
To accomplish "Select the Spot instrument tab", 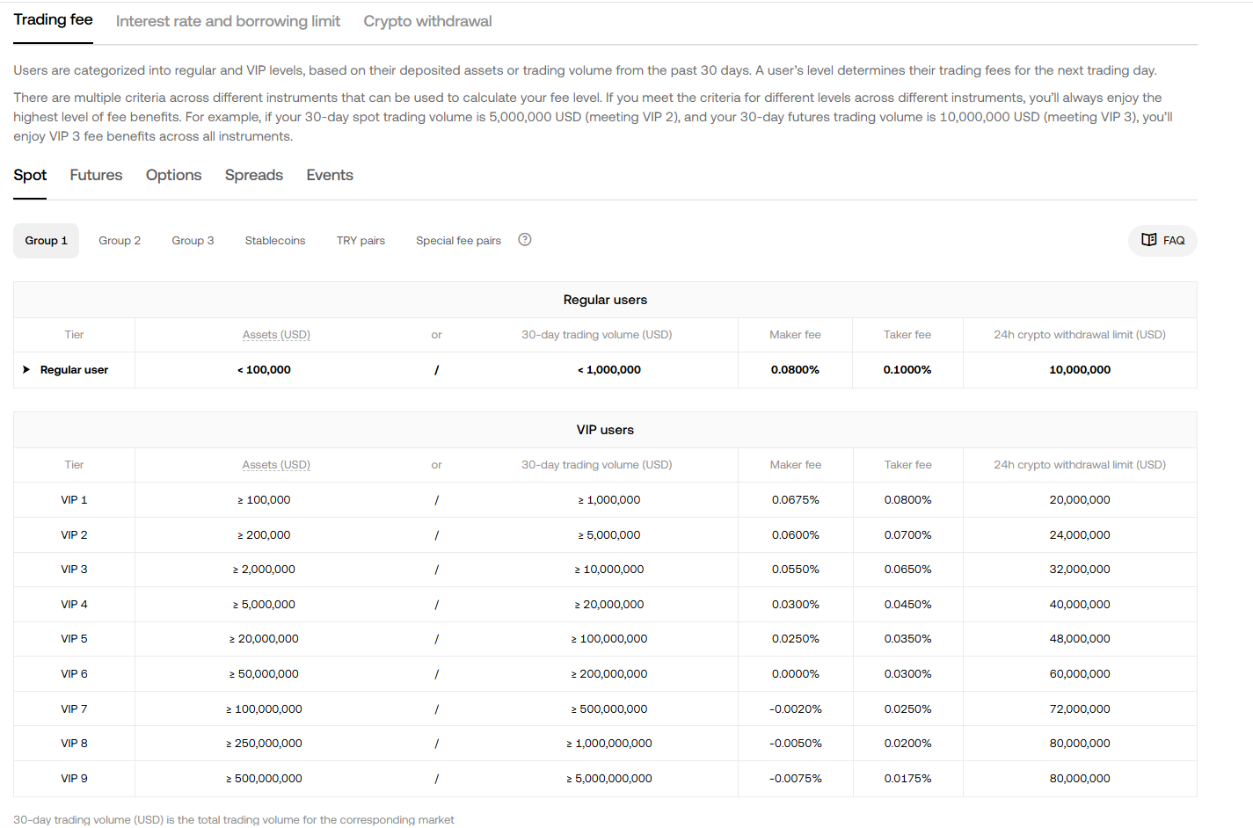I will [30, 175].
